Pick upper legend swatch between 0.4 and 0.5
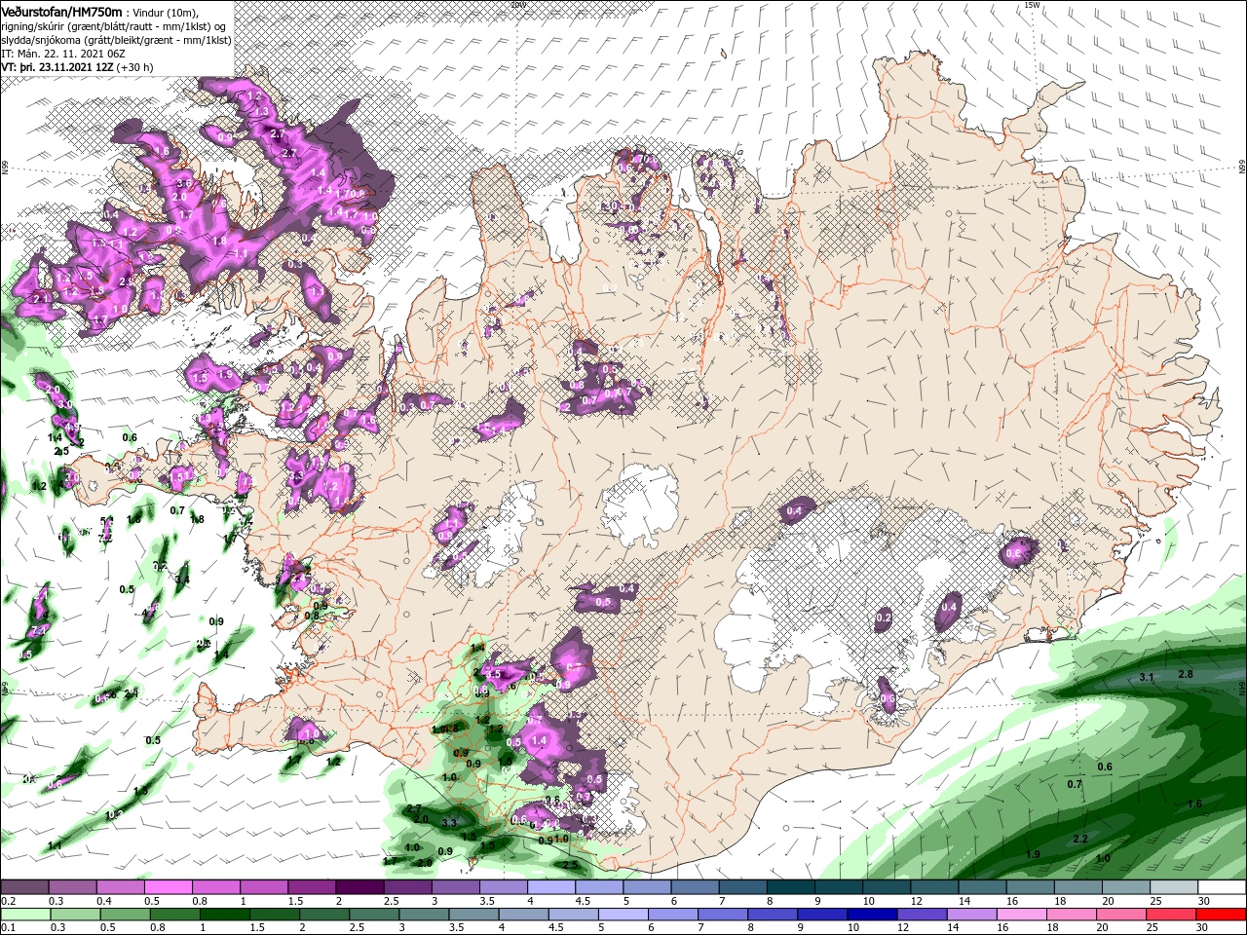 [x=120, y=887]
